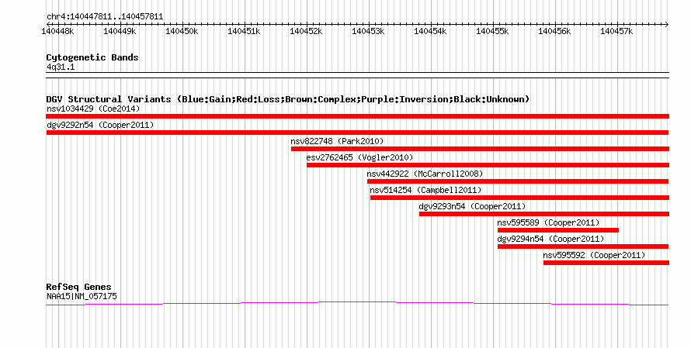
Task: Select dgv9294n54 (Cooper2011) variant label
Action: pyautogui.click(x=551, y=239)
